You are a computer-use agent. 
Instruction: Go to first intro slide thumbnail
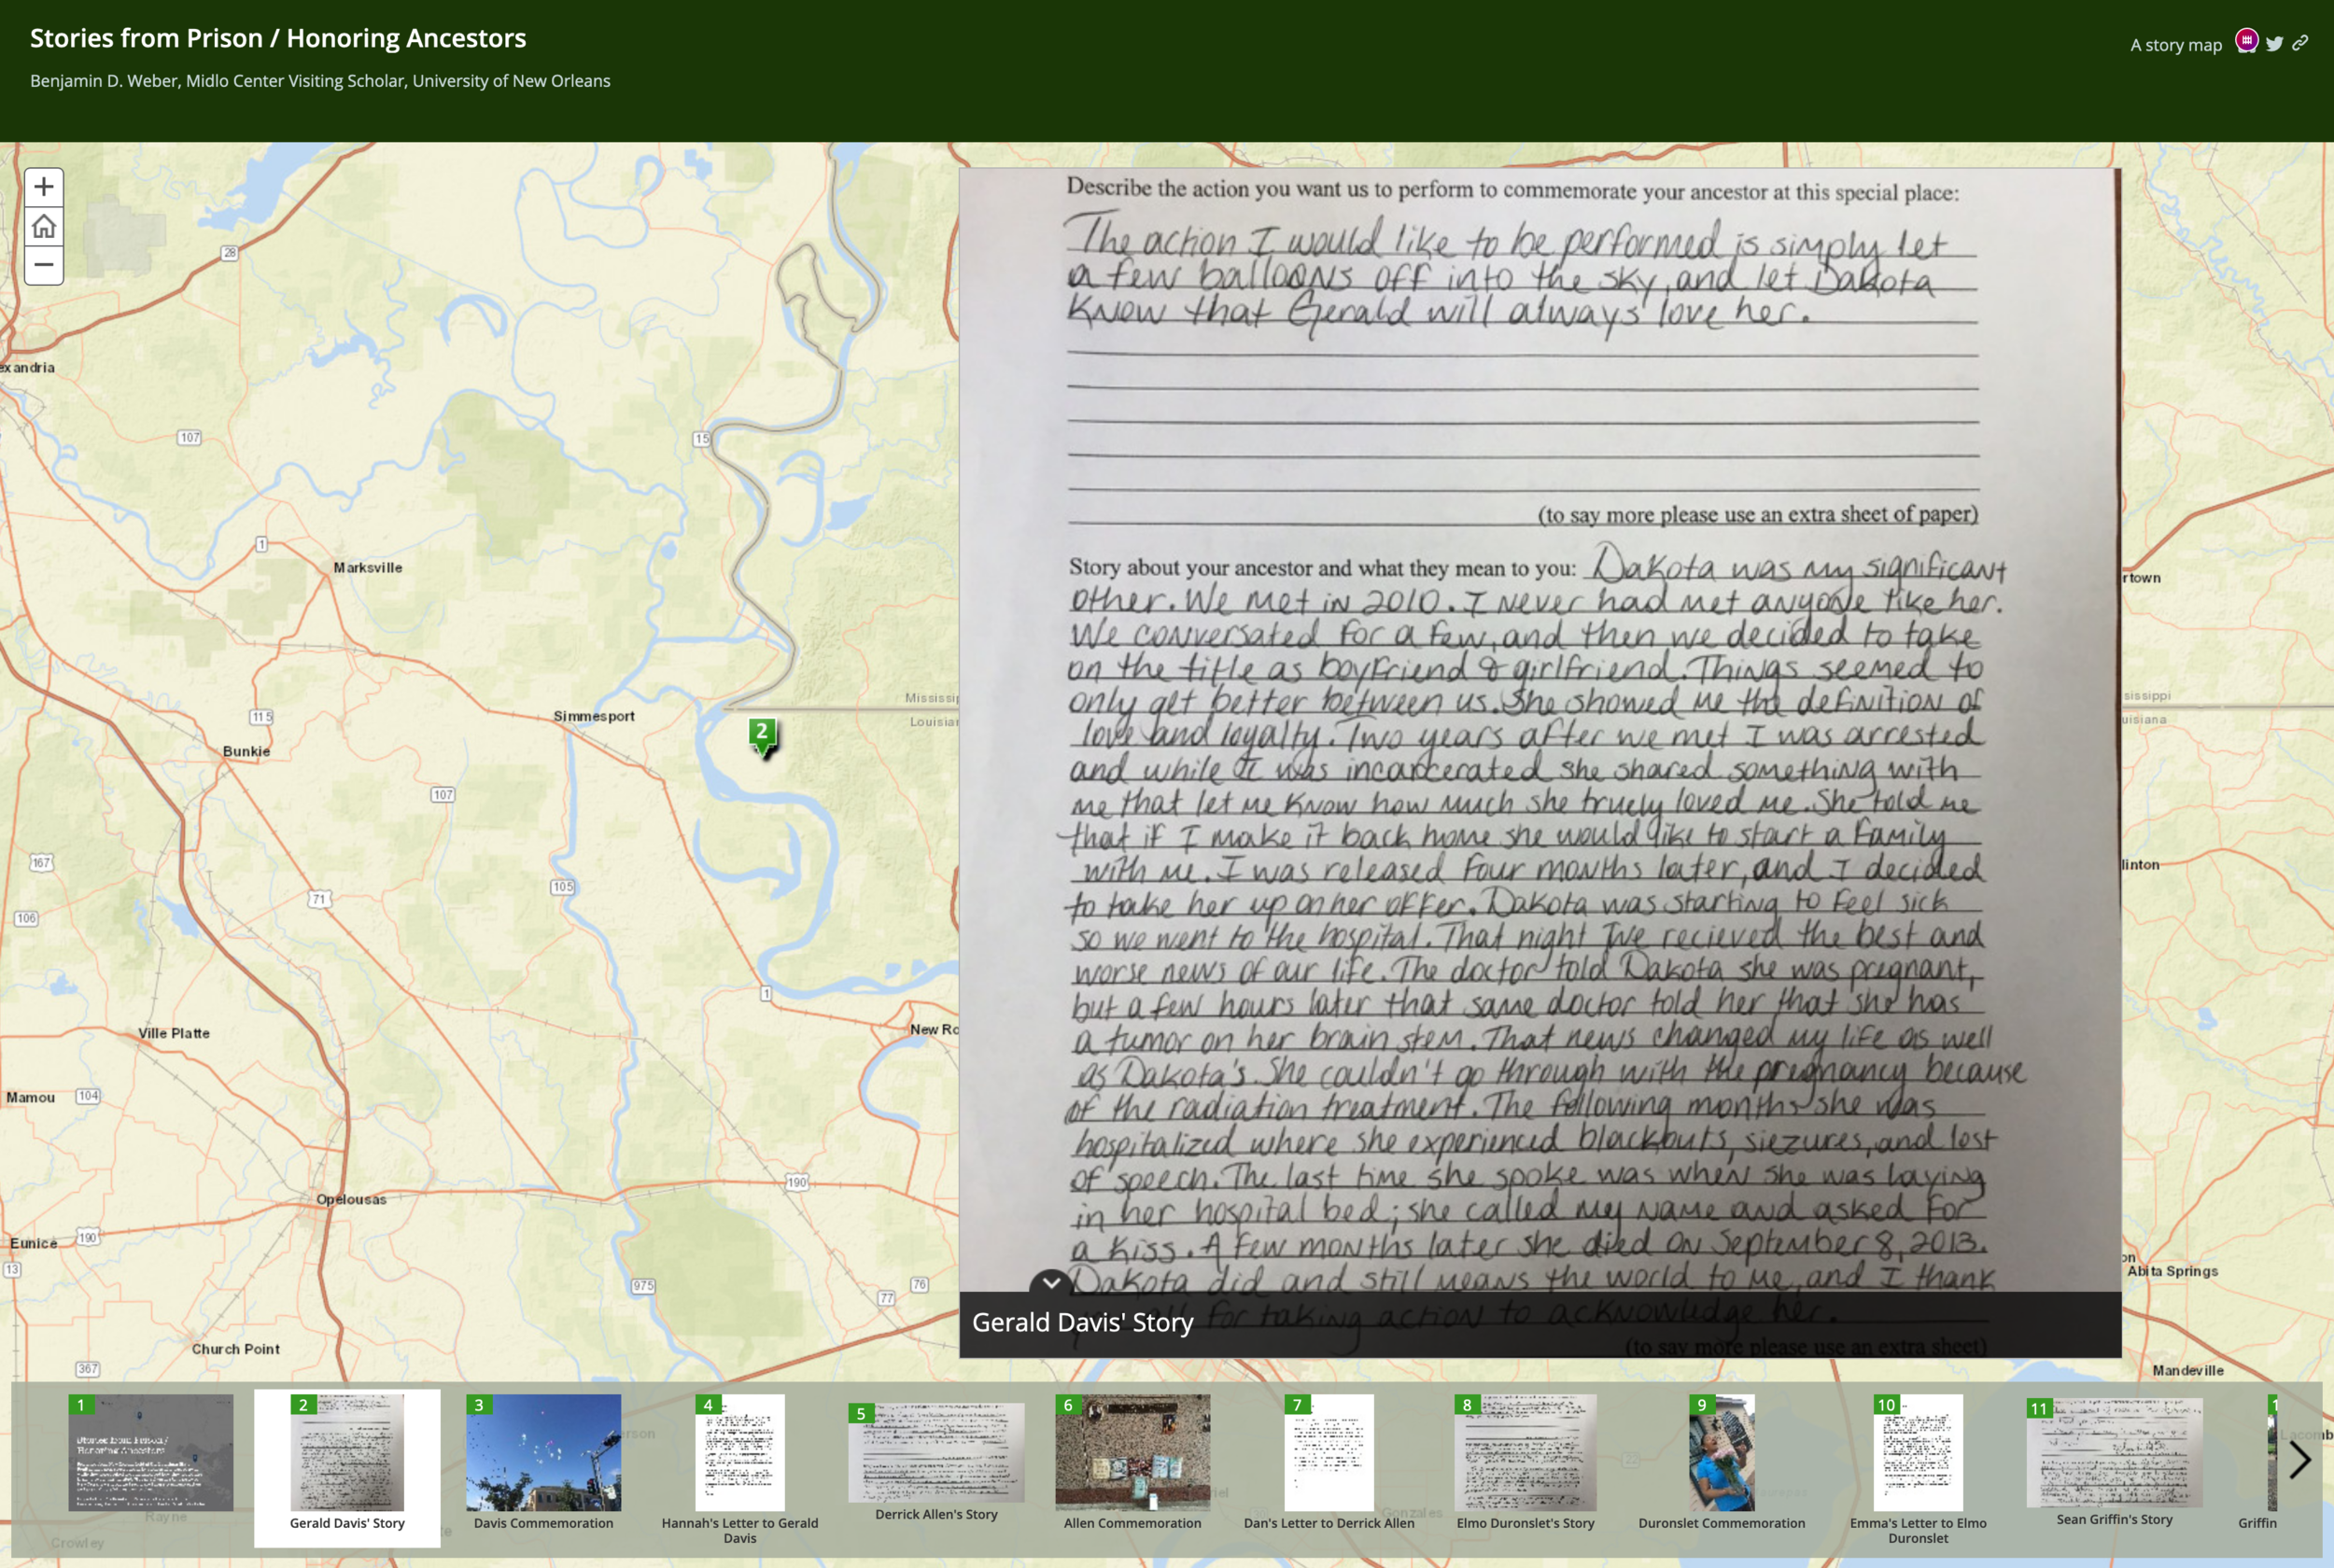[x=150, y=1453]
